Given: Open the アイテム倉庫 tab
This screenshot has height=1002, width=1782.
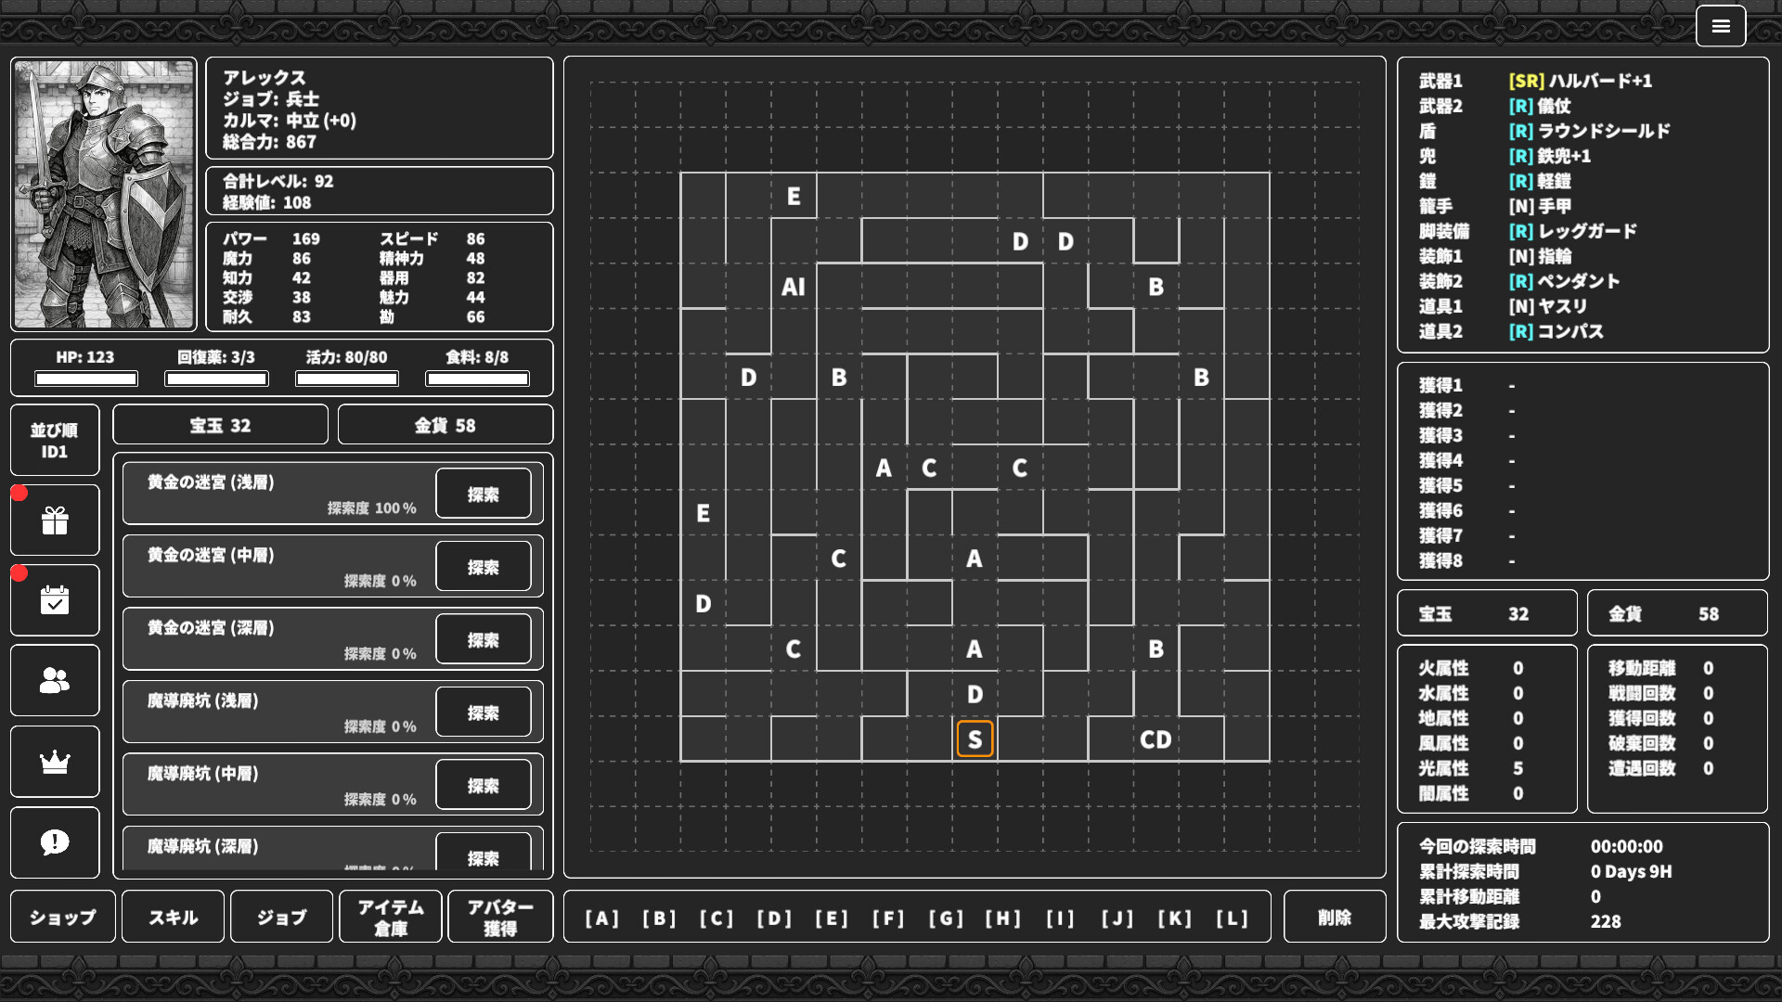Looking at the screenshot, I should tap(391, 917).
